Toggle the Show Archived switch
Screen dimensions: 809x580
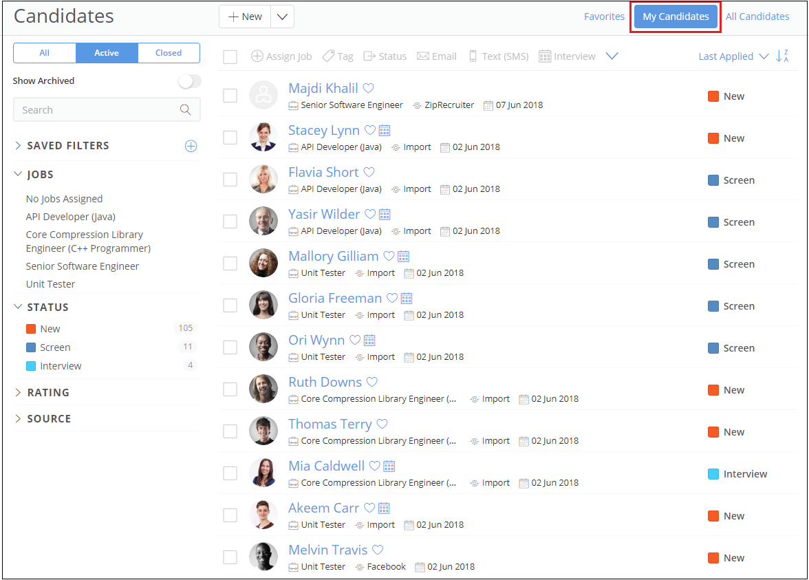(x=189, y=81)
